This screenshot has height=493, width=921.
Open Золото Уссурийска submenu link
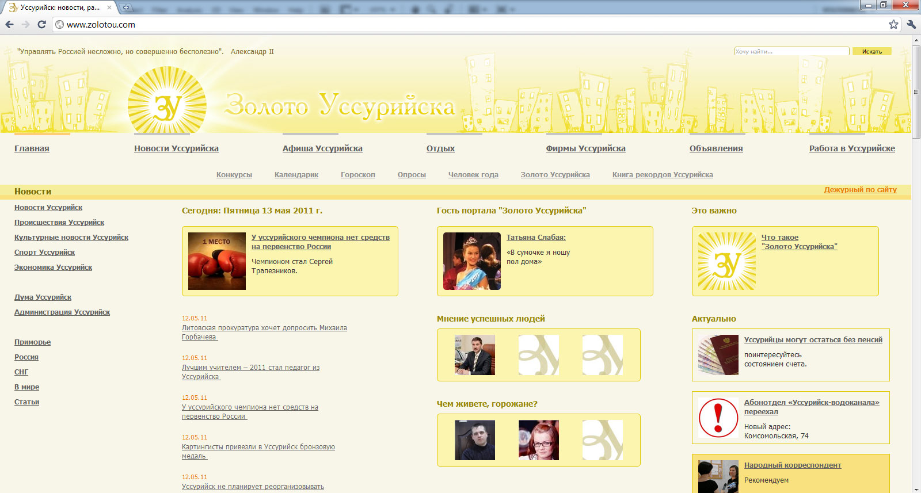(x=555, y=175)
